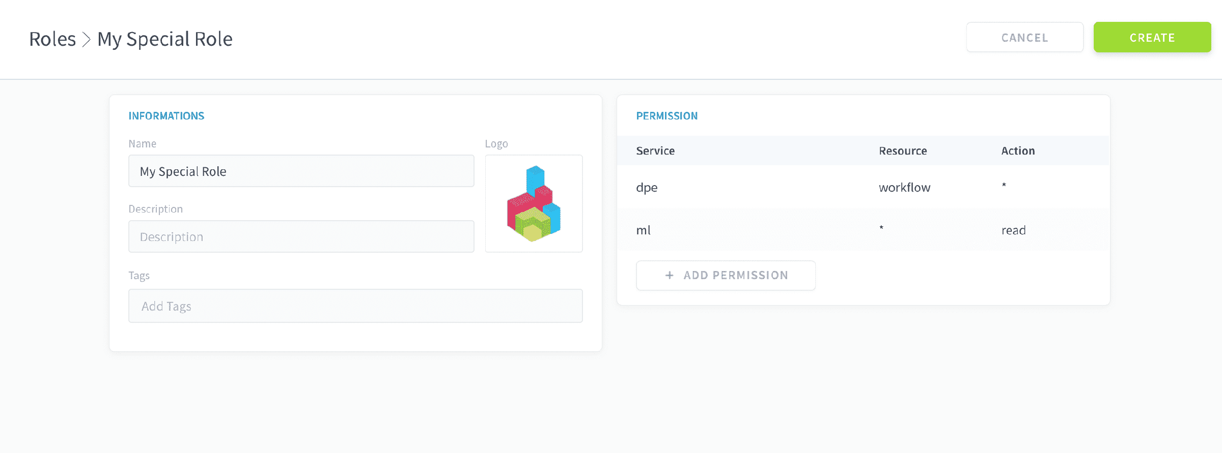Click the Resource column header
This screenshot has height=453, width=1222.
click(x=903, y=150)
